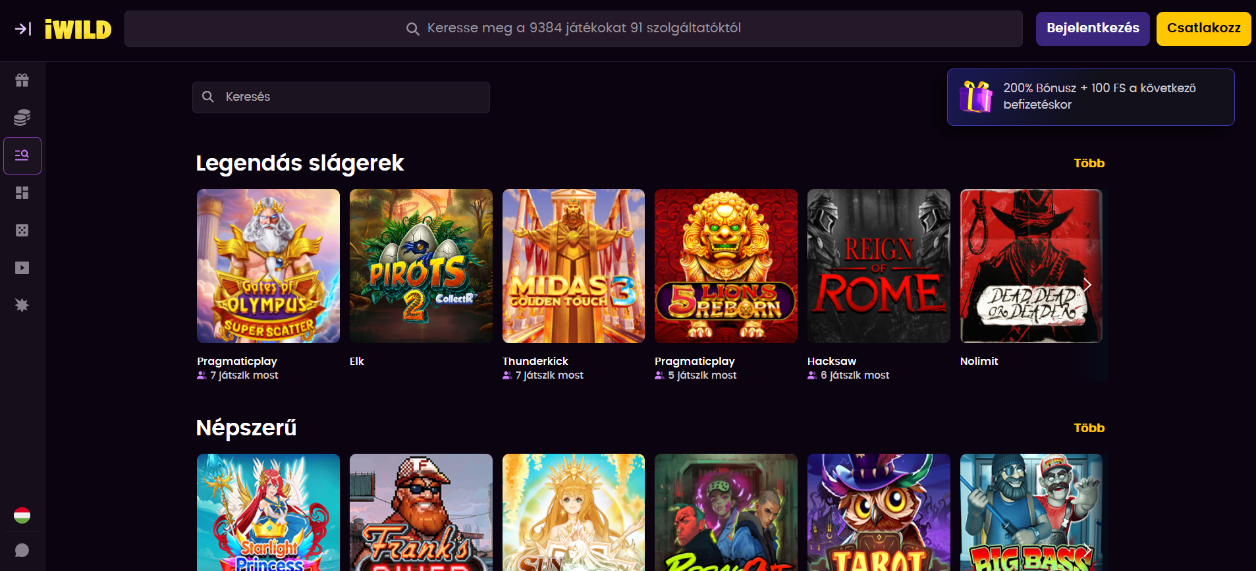
Task: Expand the sidebar with the arrow icon
Action: tap(23, 29)
